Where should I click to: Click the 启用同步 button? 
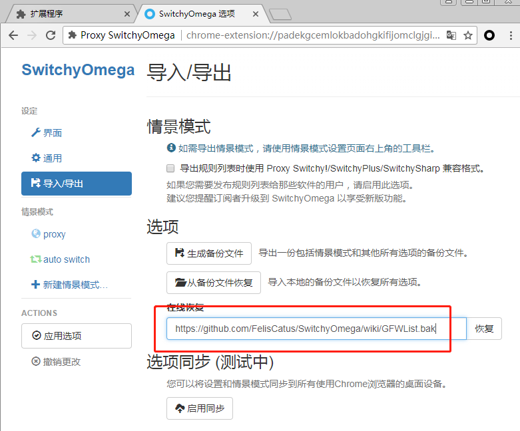[200, 408]
